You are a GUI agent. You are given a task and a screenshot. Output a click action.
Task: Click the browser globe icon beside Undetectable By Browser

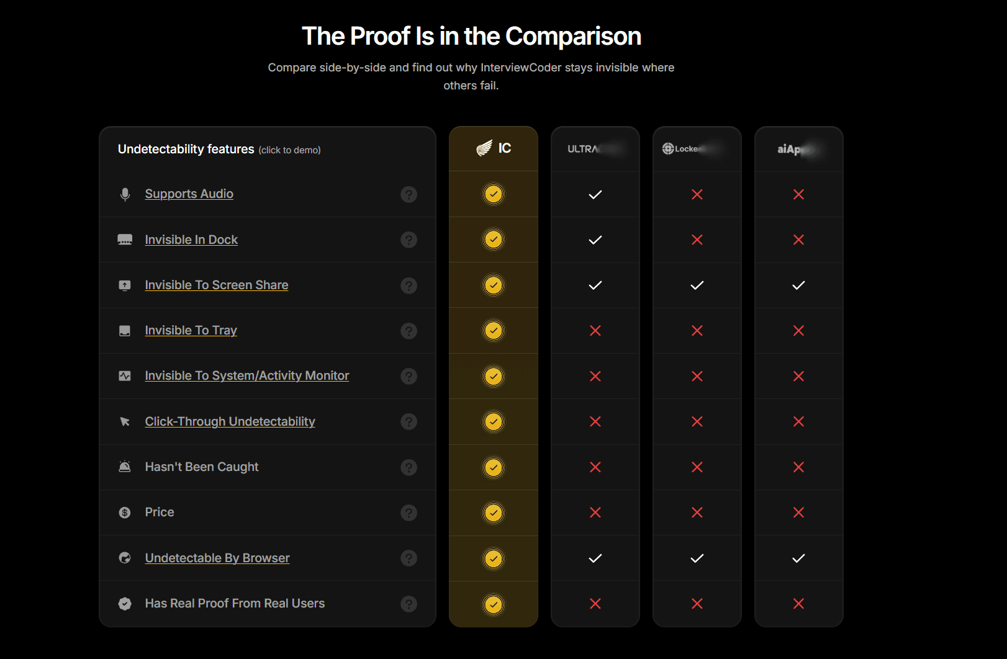pos(125,558)
